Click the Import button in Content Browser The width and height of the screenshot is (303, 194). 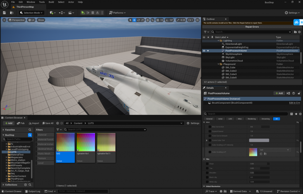(34, 123)
